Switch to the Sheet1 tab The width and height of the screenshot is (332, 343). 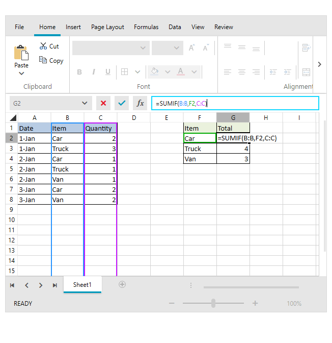[x=82, y=285]
